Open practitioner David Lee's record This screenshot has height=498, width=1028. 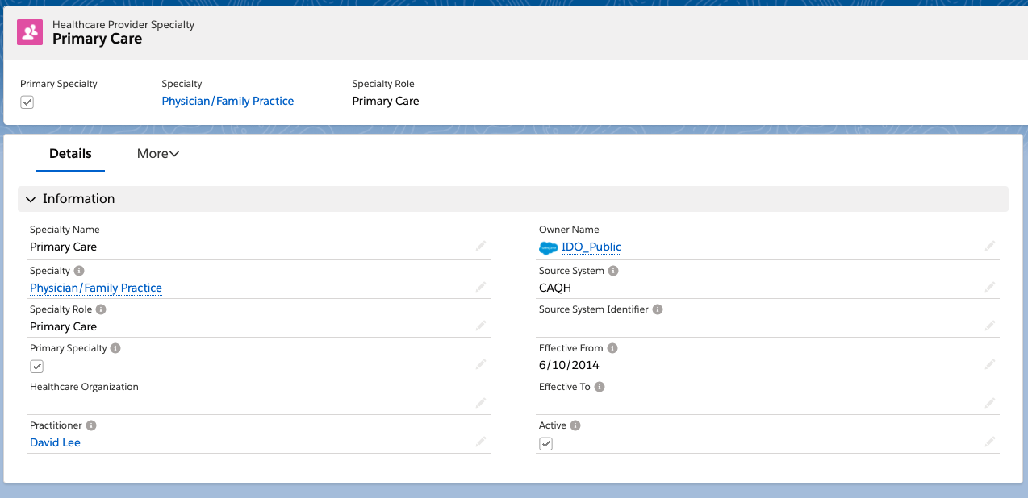[x=54, y=442]
